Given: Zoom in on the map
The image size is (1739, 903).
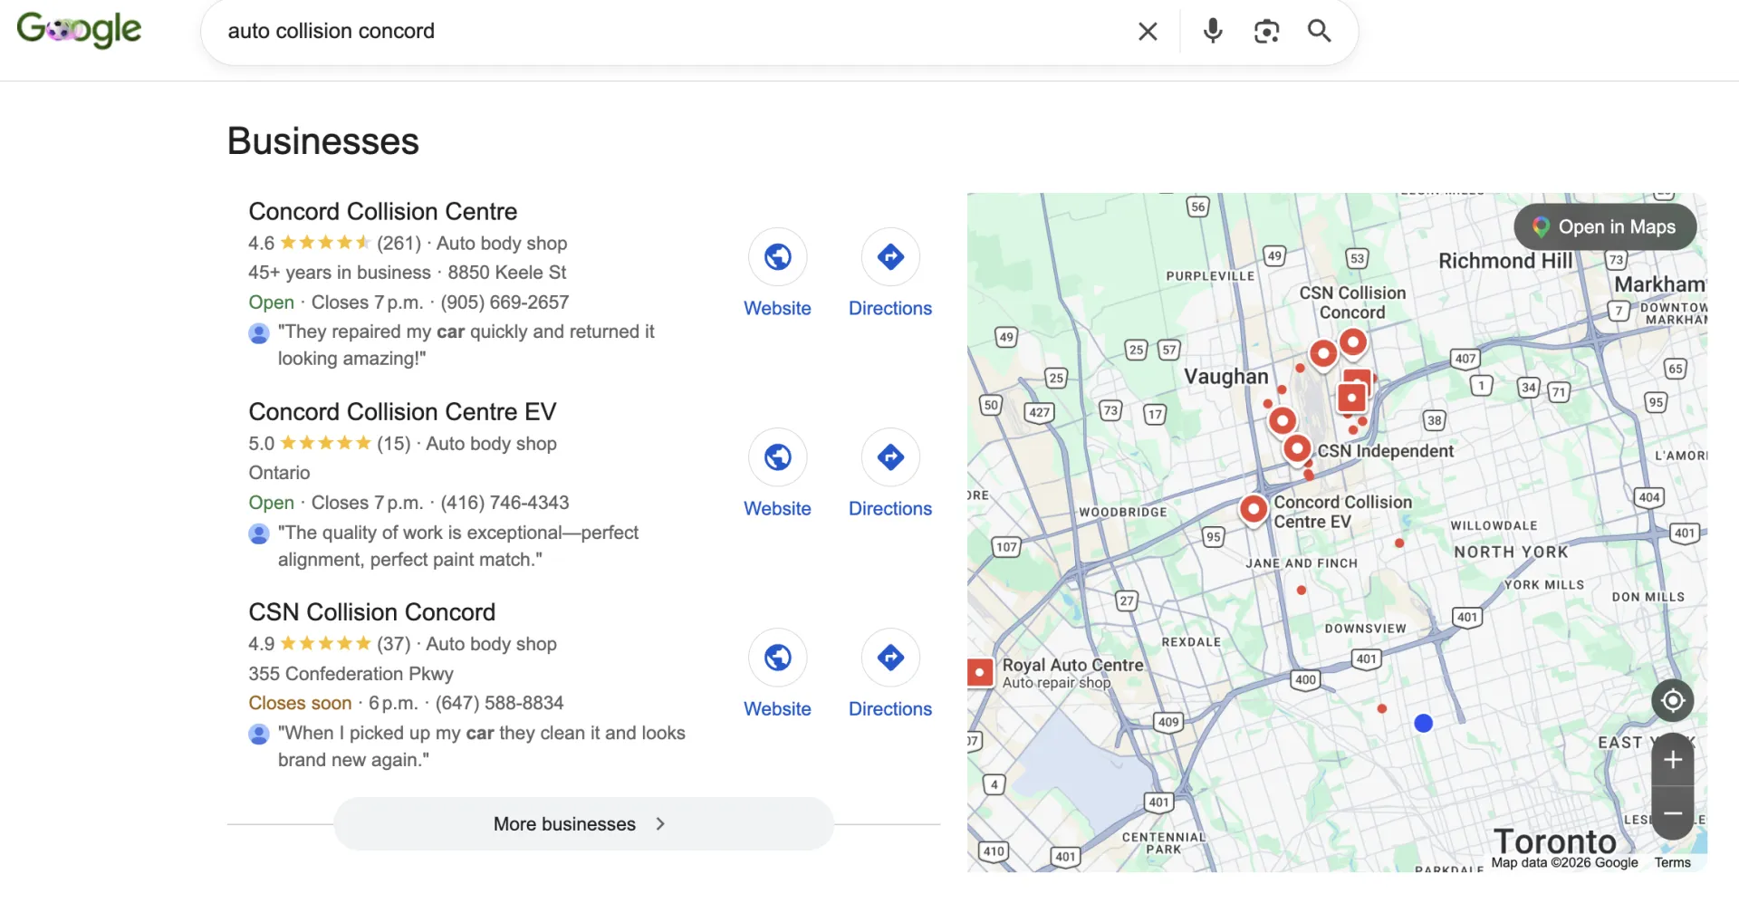Looking at the screenshot, I should tap(1672, 760).
